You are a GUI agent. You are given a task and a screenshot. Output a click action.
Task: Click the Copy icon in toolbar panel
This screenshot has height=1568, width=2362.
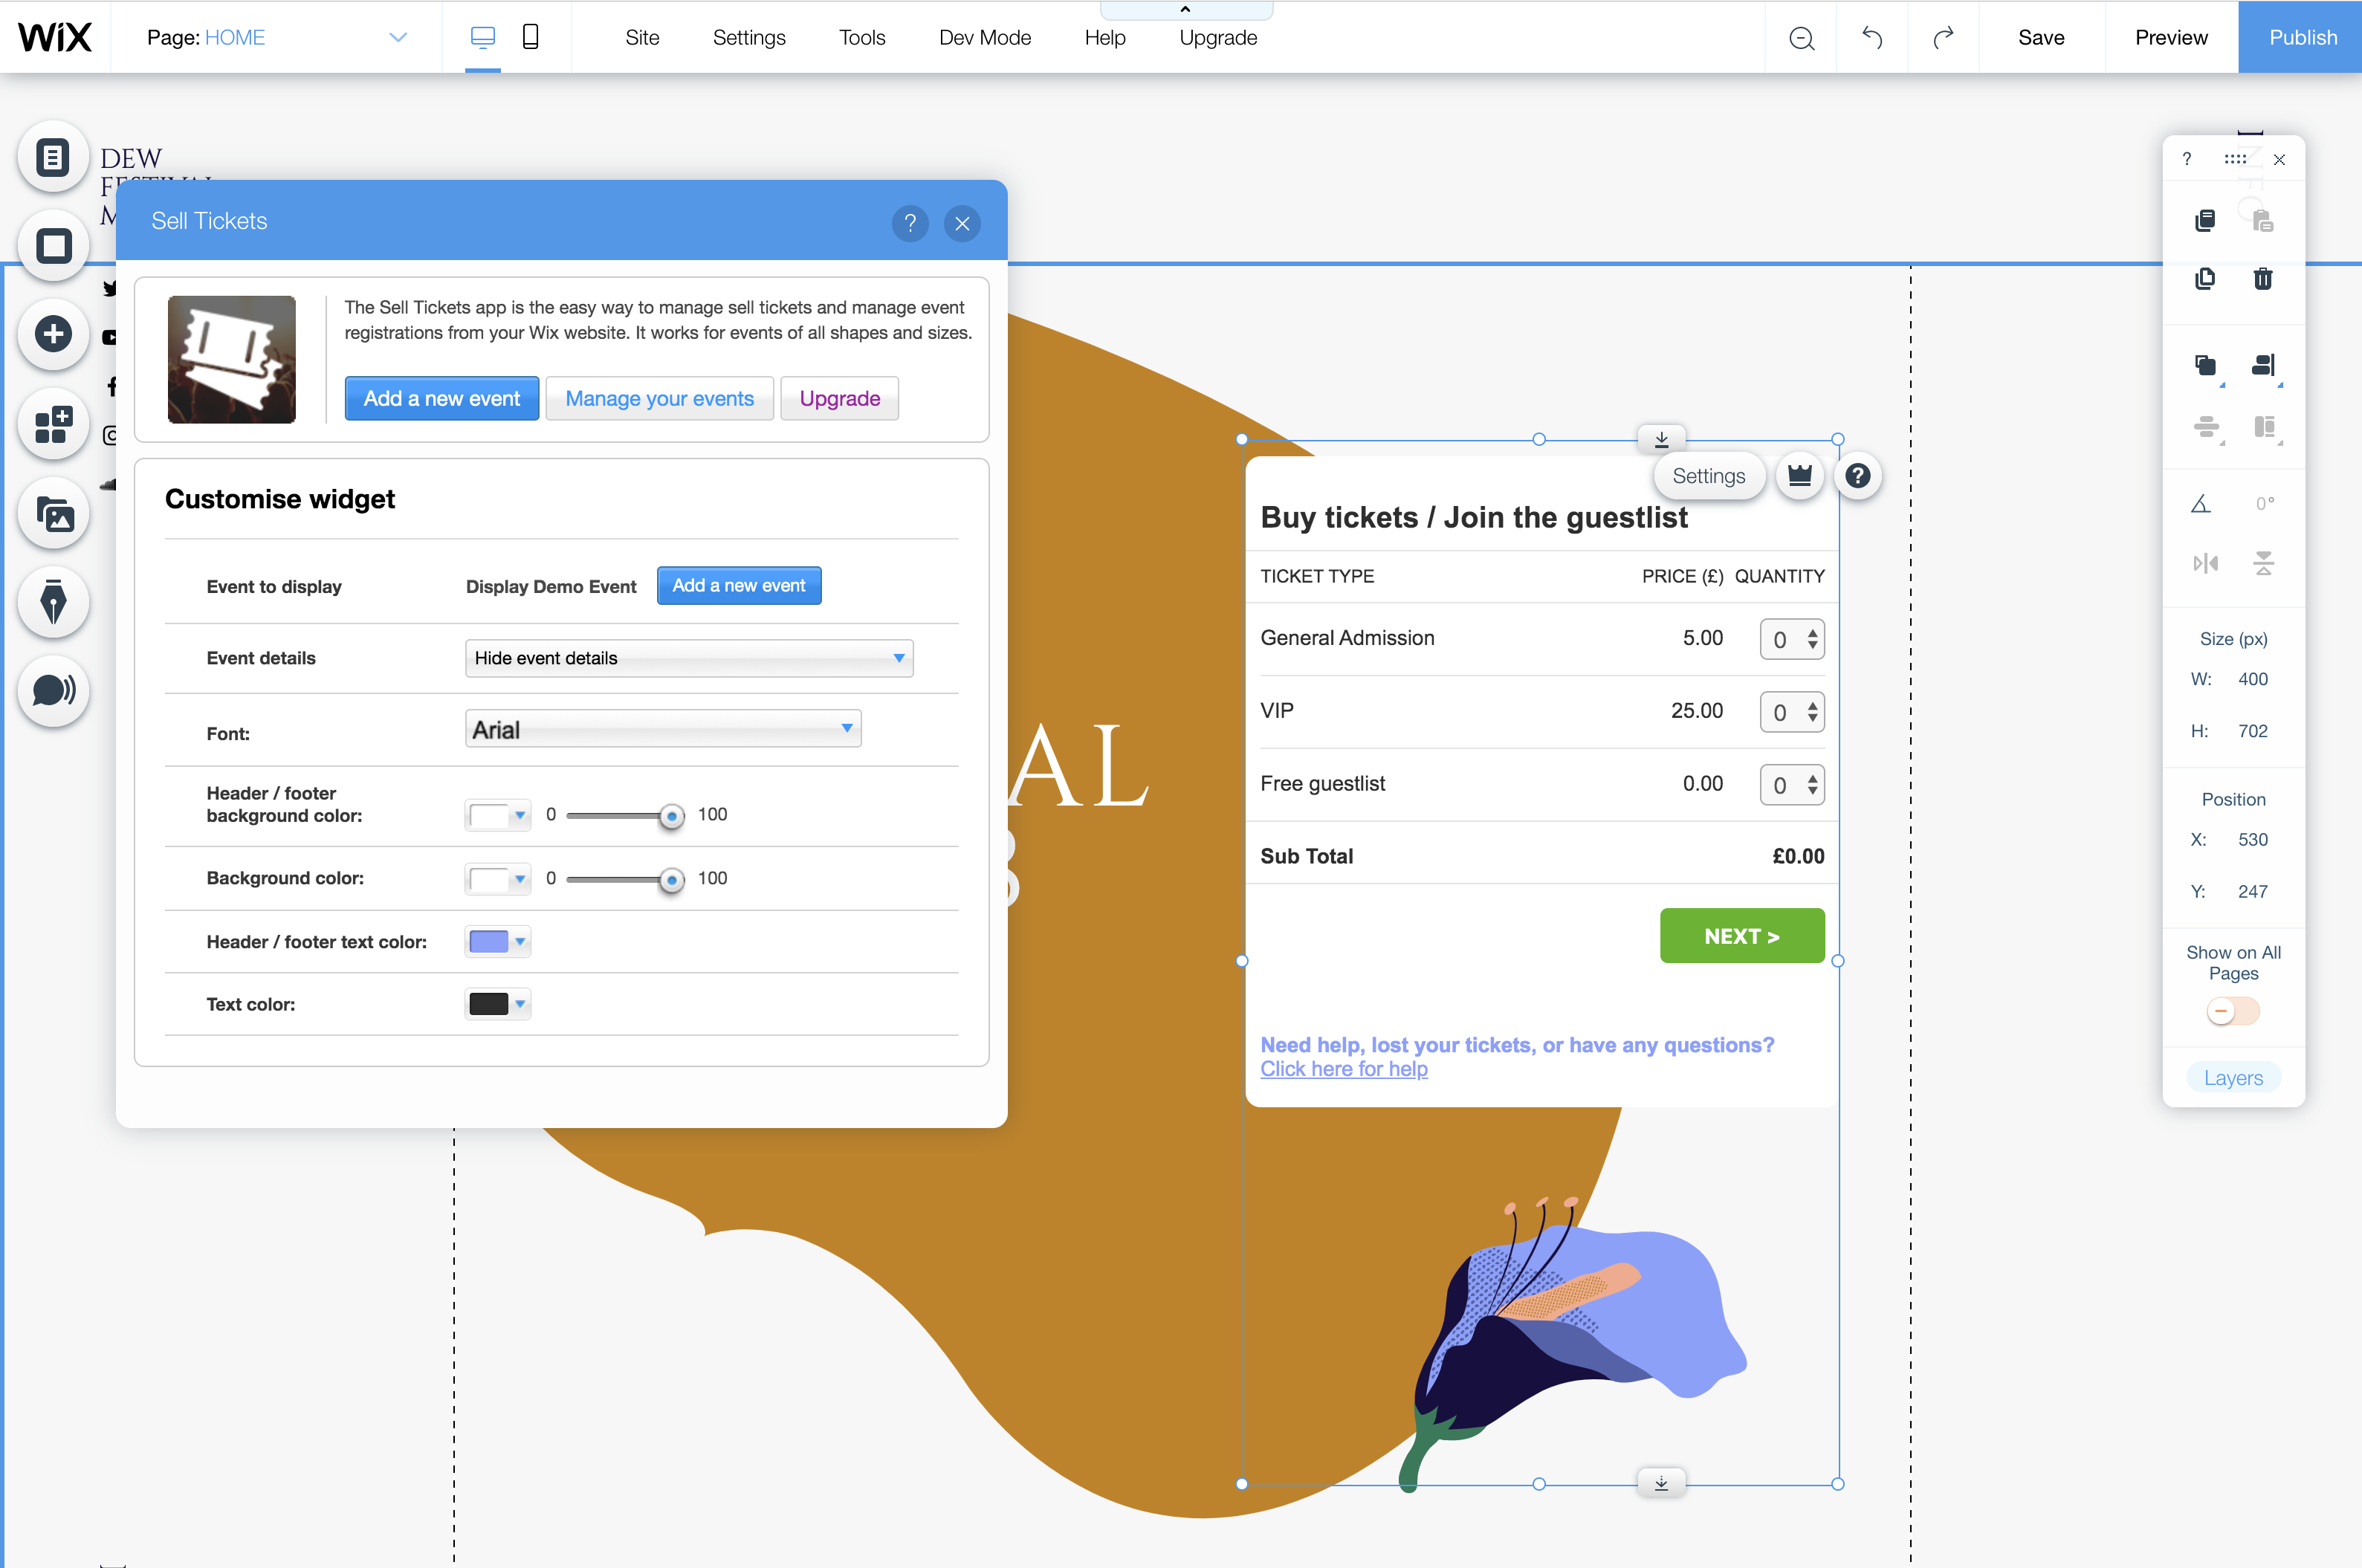click(x=2205, y=220)
